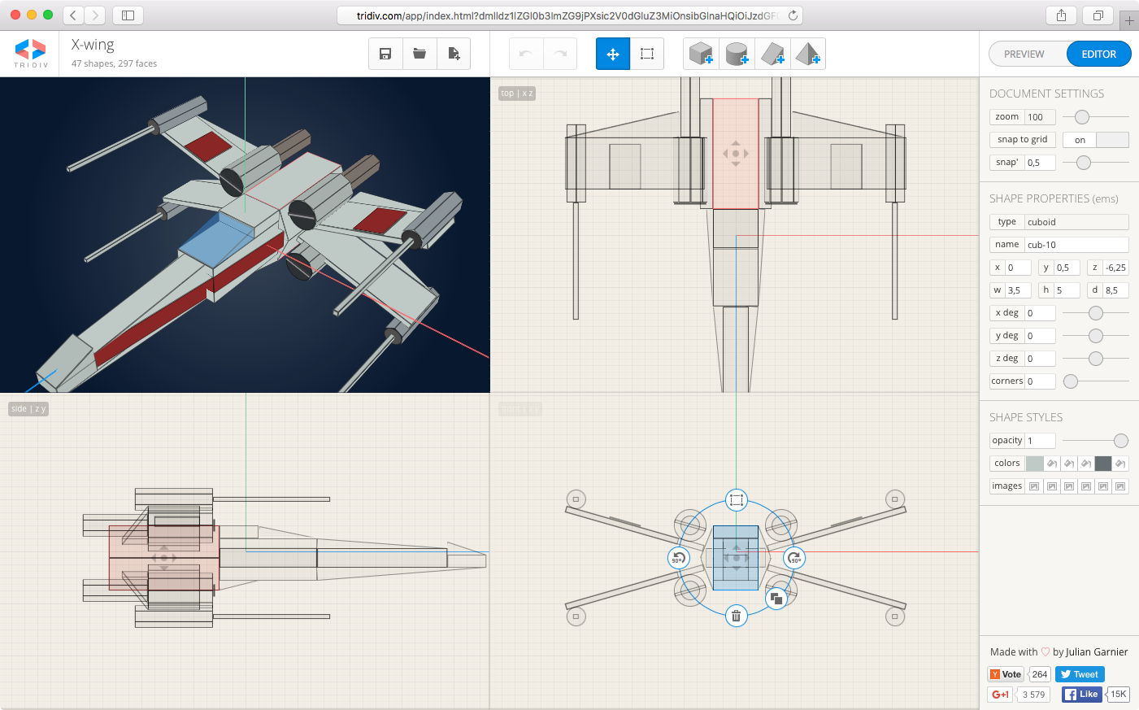Screen dimensions: 1139x710
Task: Click the Facebook Like button
Action: click(1081, 694)
